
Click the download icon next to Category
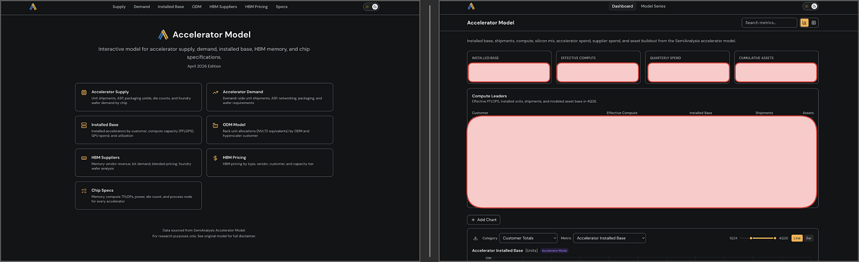pyautogui.click(x=476, y=238)
